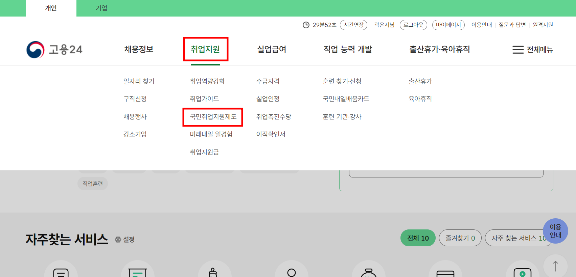This screenshot has height=277, width=576.
Task: Switch to the 기업 tab
Action: pyautogui.click(x=101, y=8)
